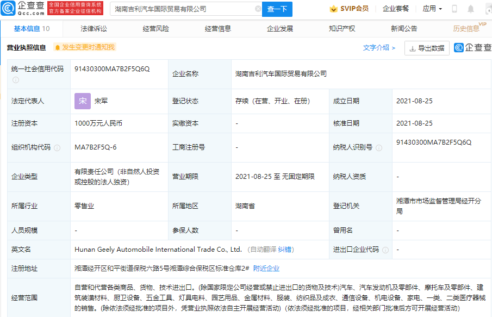Focus the company search input field

(185, 9)
